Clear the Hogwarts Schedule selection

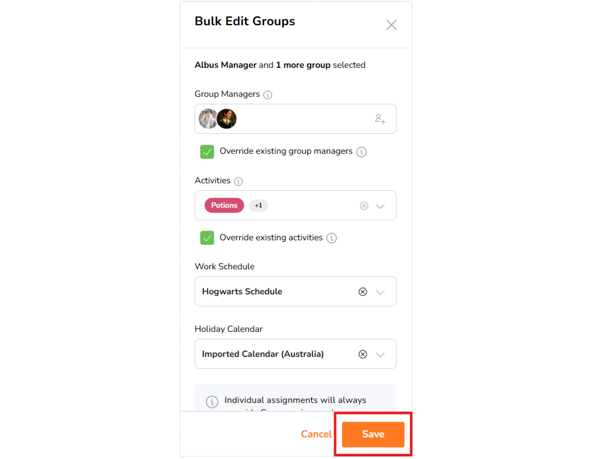point(363,292)
